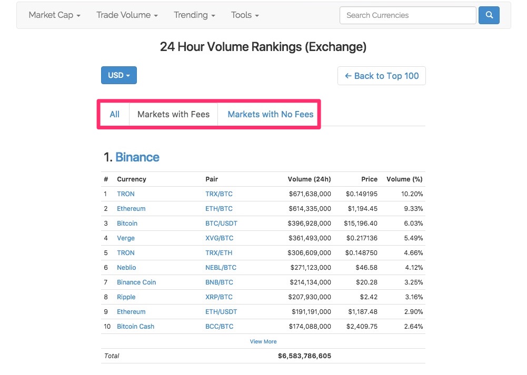Switch to Markets with No Fees tab

[x=270, y=115]
